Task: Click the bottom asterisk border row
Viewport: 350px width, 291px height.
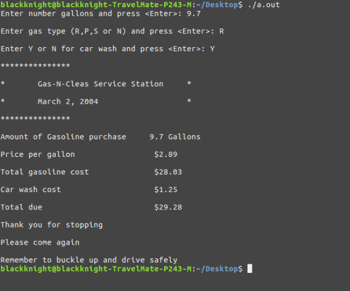Action: point(35,118)
